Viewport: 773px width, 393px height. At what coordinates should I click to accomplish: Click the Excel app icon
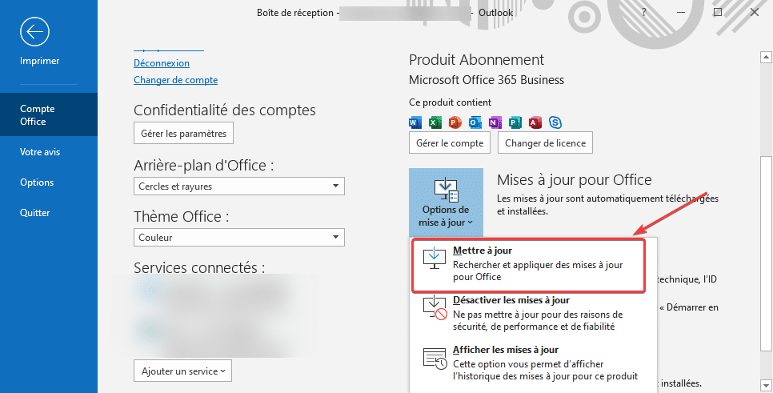[x=435, y=122]
